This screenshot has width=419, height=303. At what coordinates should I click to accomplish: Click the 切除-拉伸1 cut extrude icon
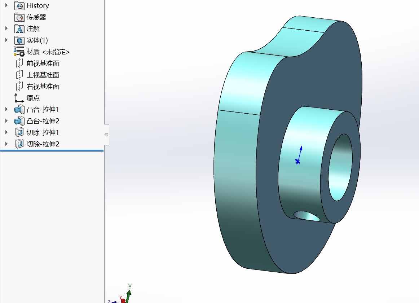pos(19,132)
